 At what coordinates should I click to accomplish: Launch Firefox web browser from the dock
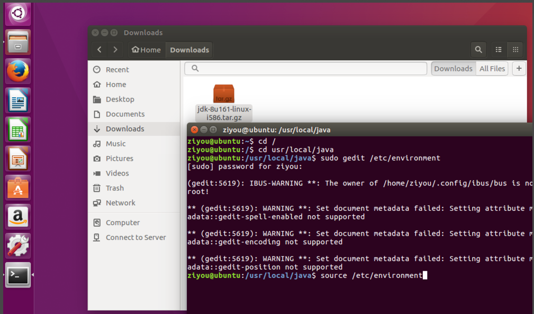17,71
